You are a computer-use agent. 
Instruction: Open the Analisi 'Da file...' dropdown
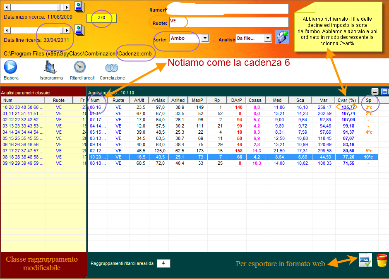(x=268, y=38)
